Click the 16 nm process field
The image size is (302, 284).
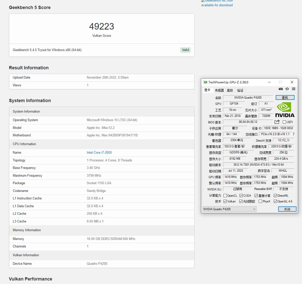tap(232, 110)
